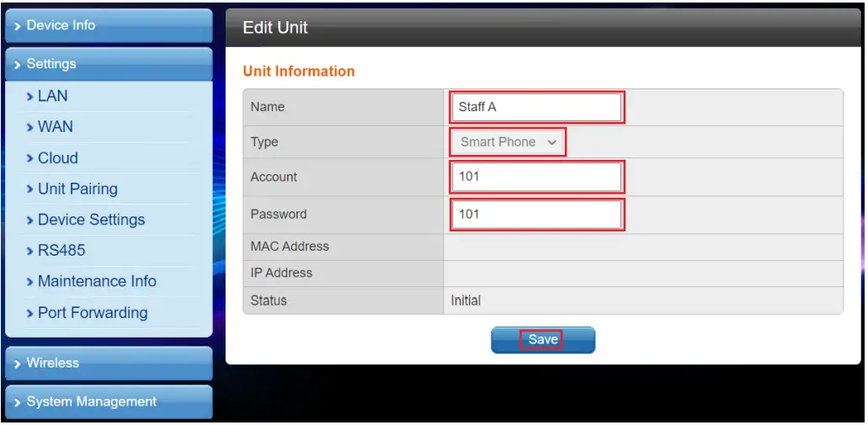The image size is (868, 425).
Task: Click the arrow icon beside Settings
Action: pos(17,64)
